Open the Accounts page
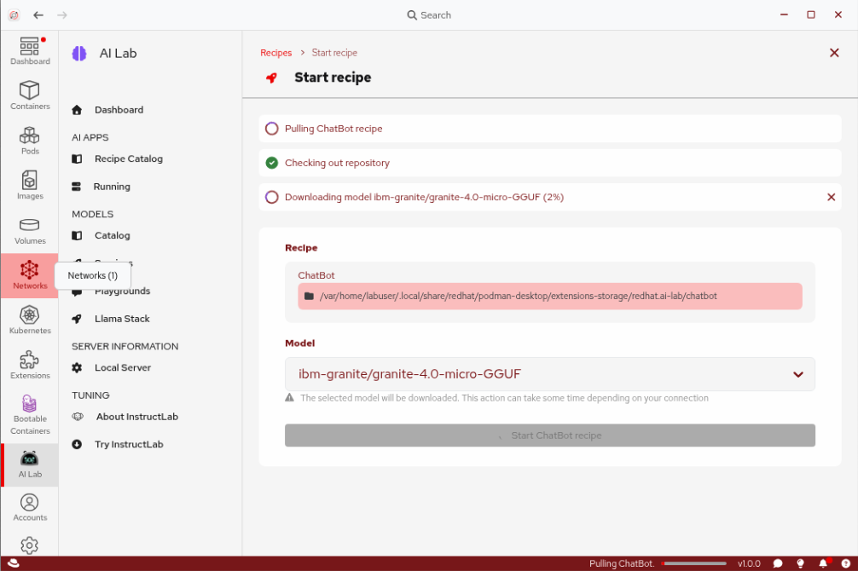858x571 pixels. coord(30,507)
